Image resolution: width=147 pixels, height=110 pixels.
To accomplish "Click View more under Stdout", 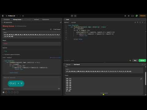I will pyautogui.click(x=104, y=93).
